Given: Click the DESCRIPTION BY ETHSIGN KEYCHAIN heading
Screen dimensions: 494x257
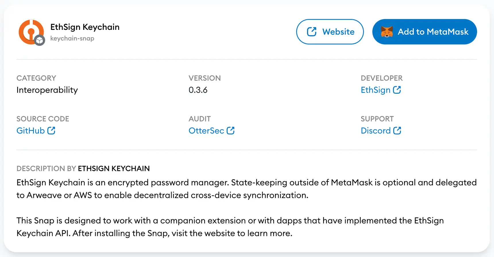Looking at the screenshot, I should [x=83, y=169].
